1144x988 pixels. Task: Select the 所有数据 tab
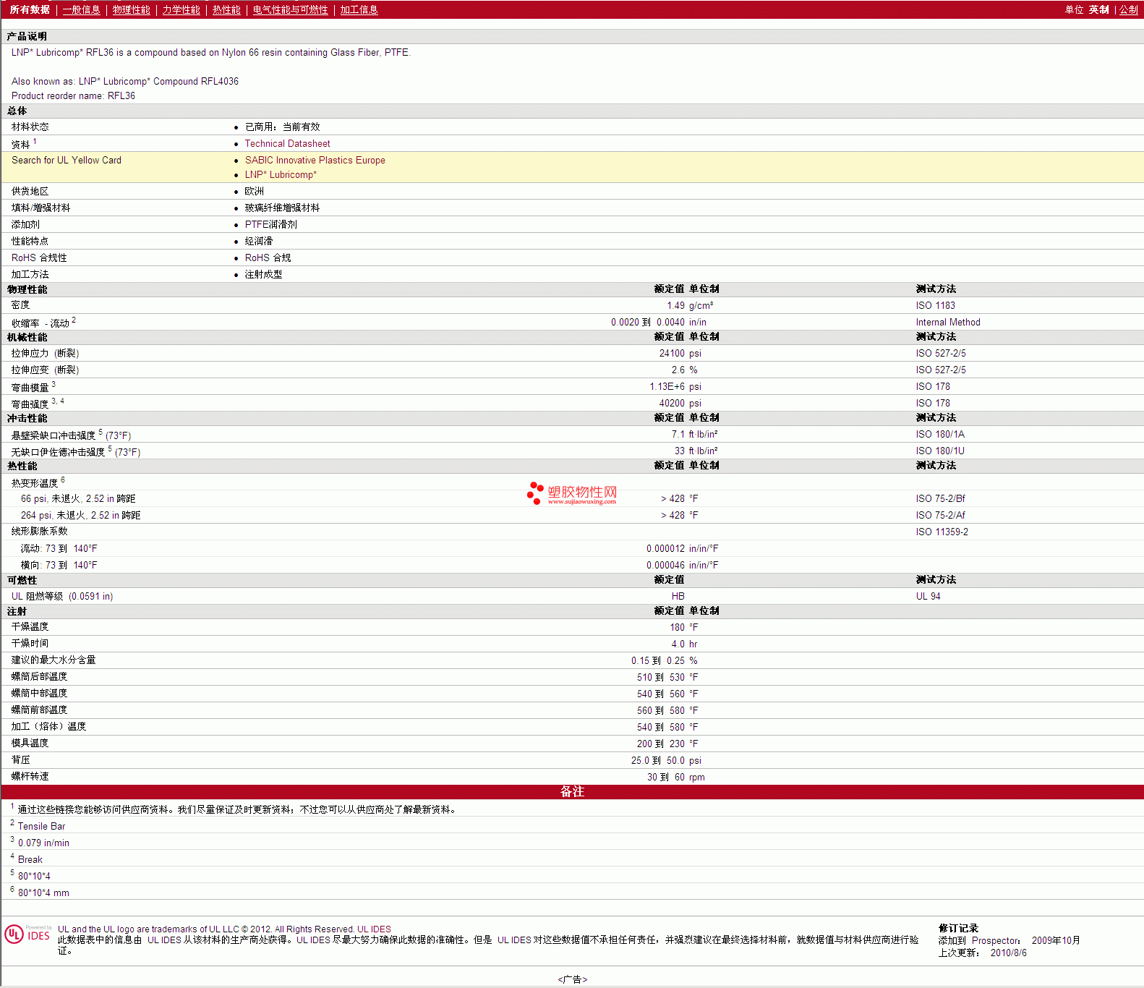[30, 9]
